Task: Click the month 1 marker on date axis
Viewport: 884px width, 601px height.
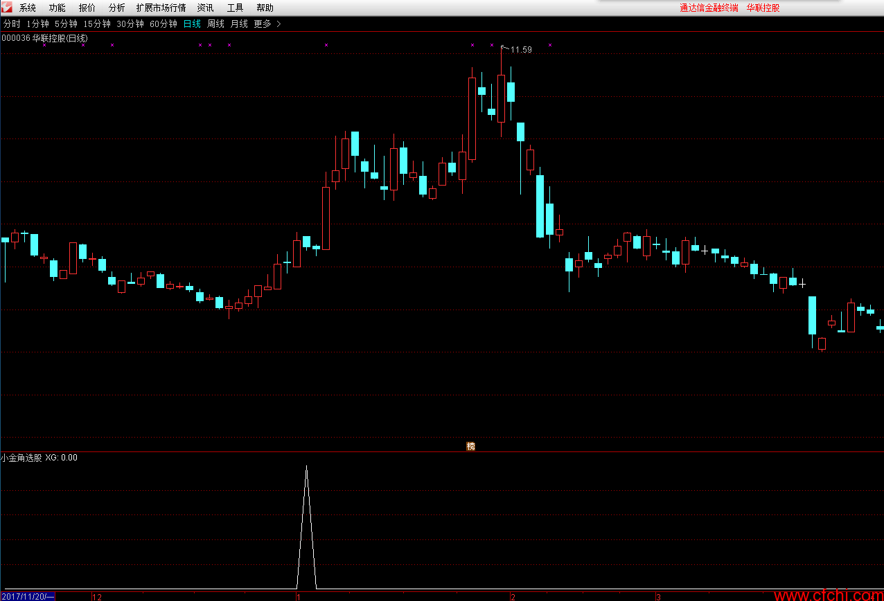Action: 298,596
